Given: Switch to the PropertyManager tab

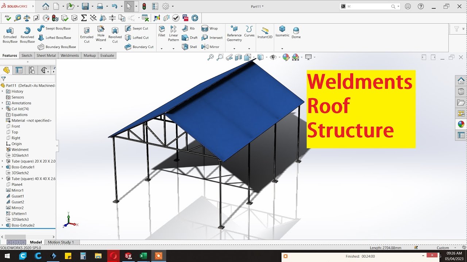Looking at the screenshot, I should click(x=19, y=70).
